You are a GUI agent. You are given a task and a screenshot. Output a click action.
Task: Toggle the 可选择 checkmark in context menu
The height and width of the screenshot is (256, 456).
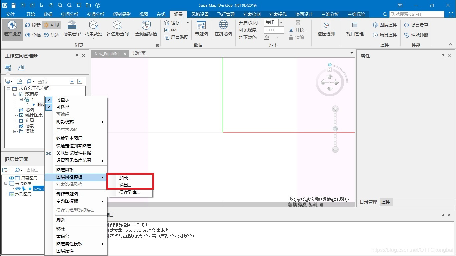(49, 107)
